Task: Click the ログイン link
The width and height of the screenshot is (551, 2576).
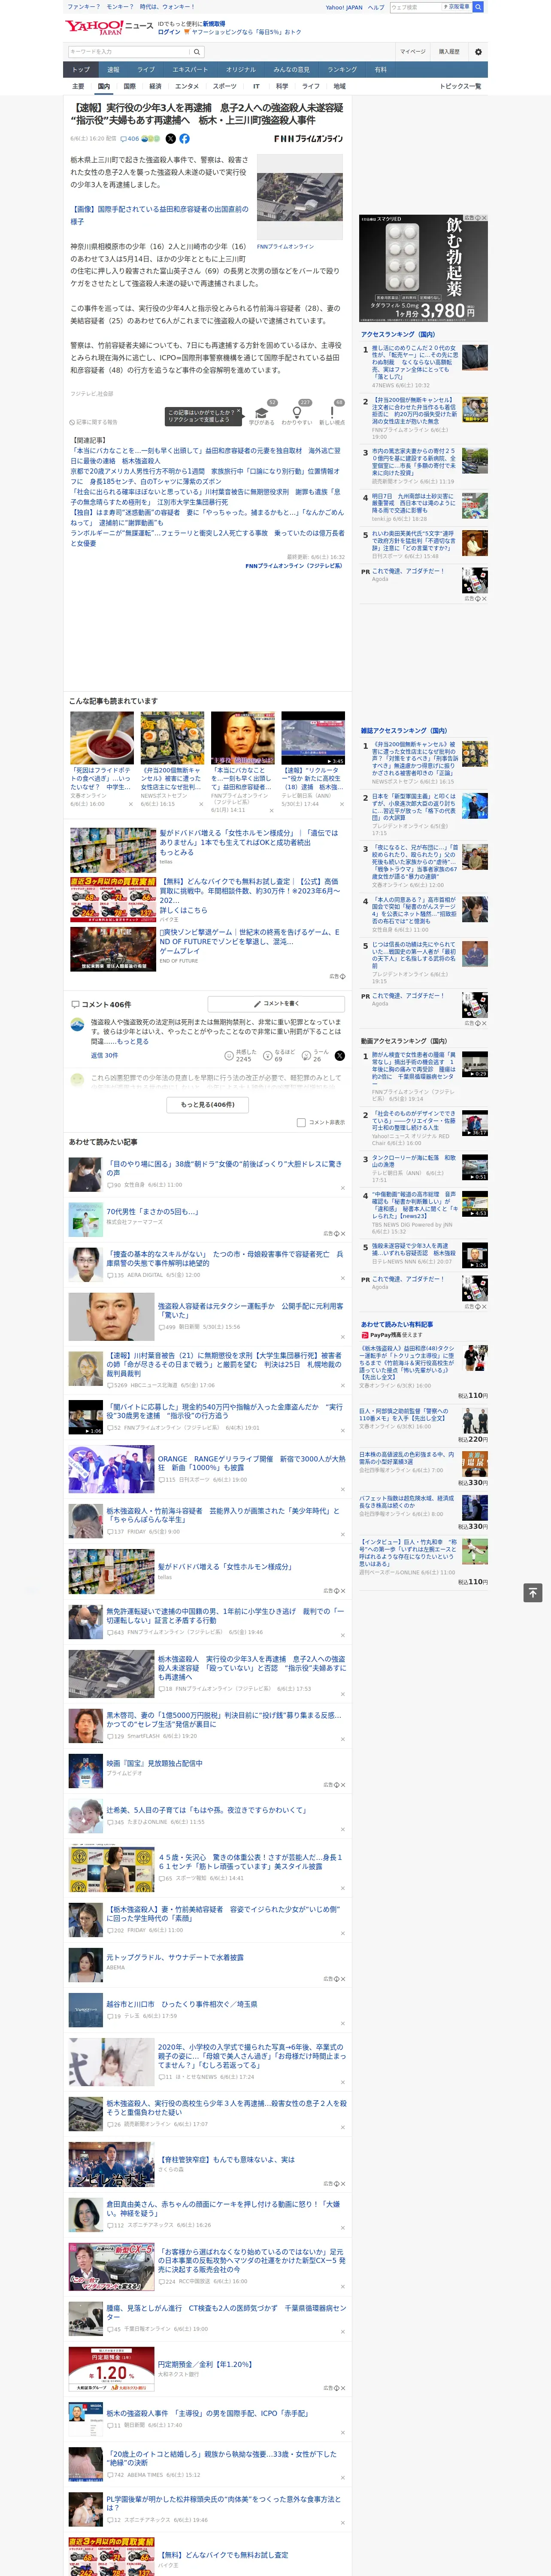Action: pyautogui.click(x=169, y=32)
